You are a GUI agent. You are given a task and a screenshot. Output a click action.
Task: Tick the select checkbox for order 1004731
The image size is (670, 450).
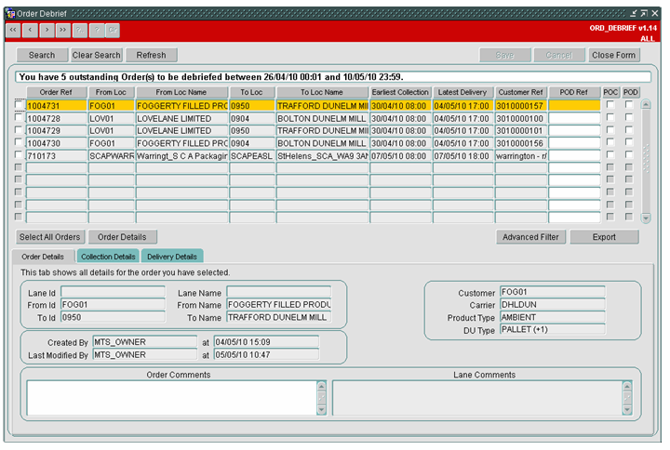pyautogui.click(x=19, y=105)
